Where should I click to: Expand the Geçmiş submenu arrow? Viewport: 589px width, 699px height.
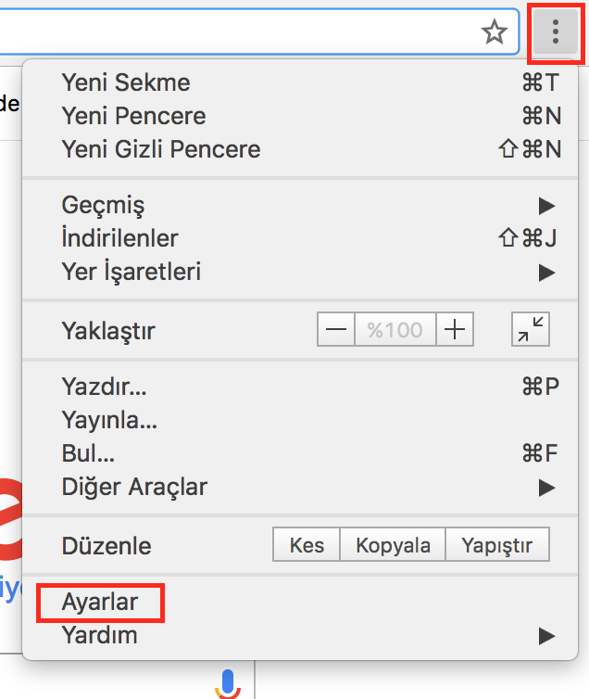[x=546, y=206]
